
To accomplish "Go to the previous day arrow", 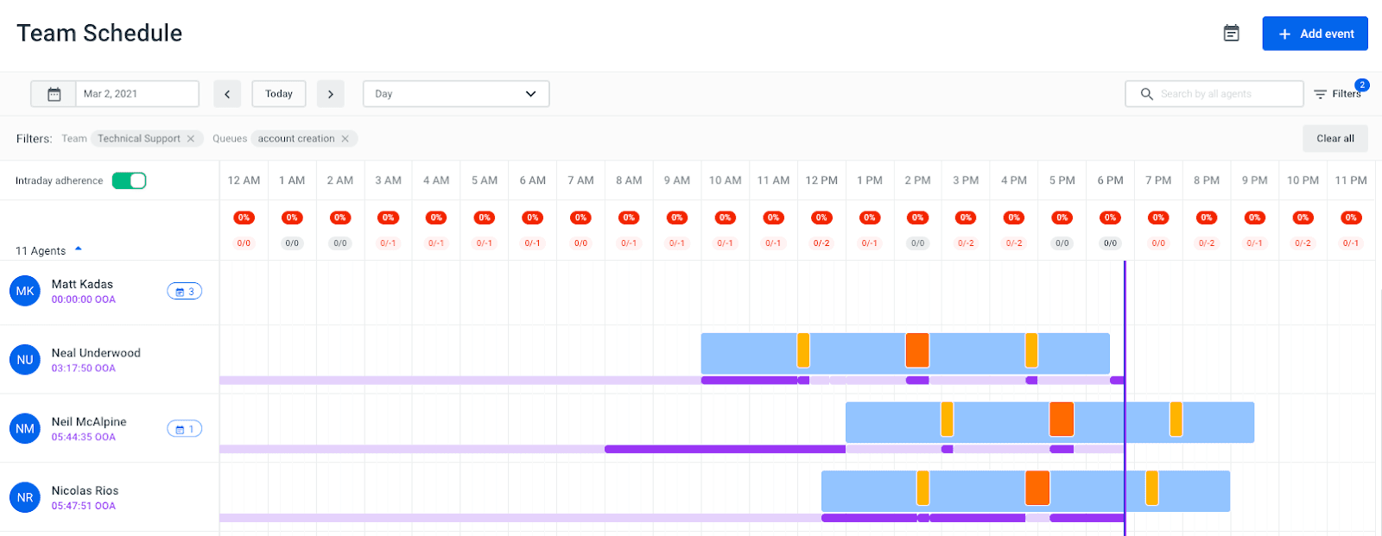I will point(227,94).
